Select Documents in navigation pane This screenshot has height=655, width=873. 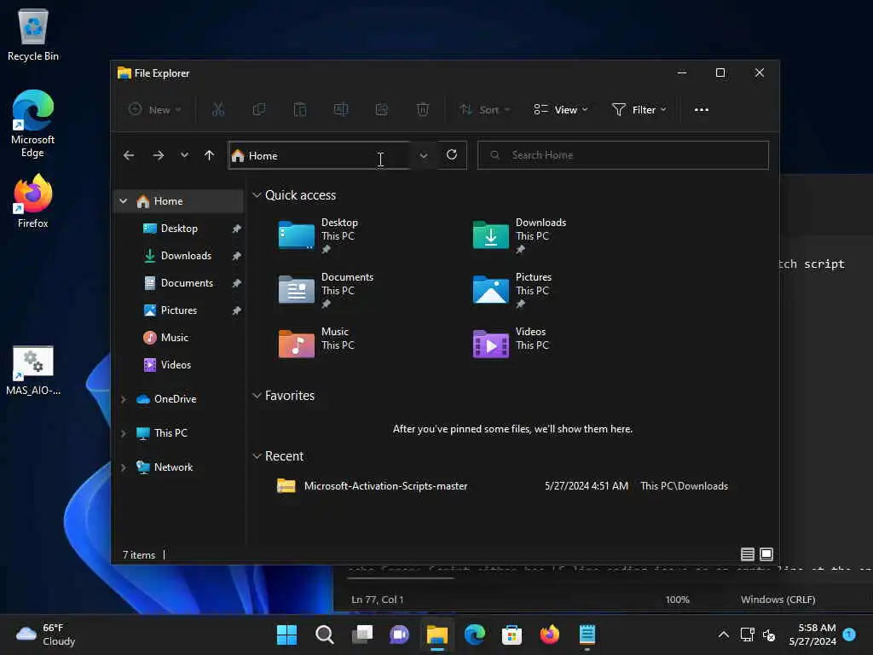(x=179, y=283)
